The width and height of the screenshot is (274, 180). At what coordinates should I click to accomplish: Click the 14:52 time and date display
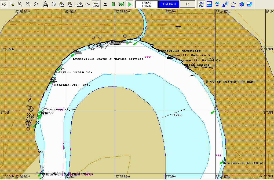click(147, 4)
